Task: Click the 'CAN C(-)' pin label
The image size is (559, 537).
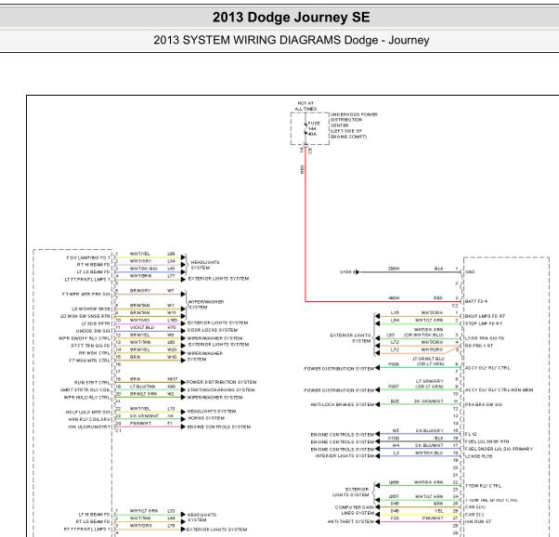Action: (x=474, y=514)
